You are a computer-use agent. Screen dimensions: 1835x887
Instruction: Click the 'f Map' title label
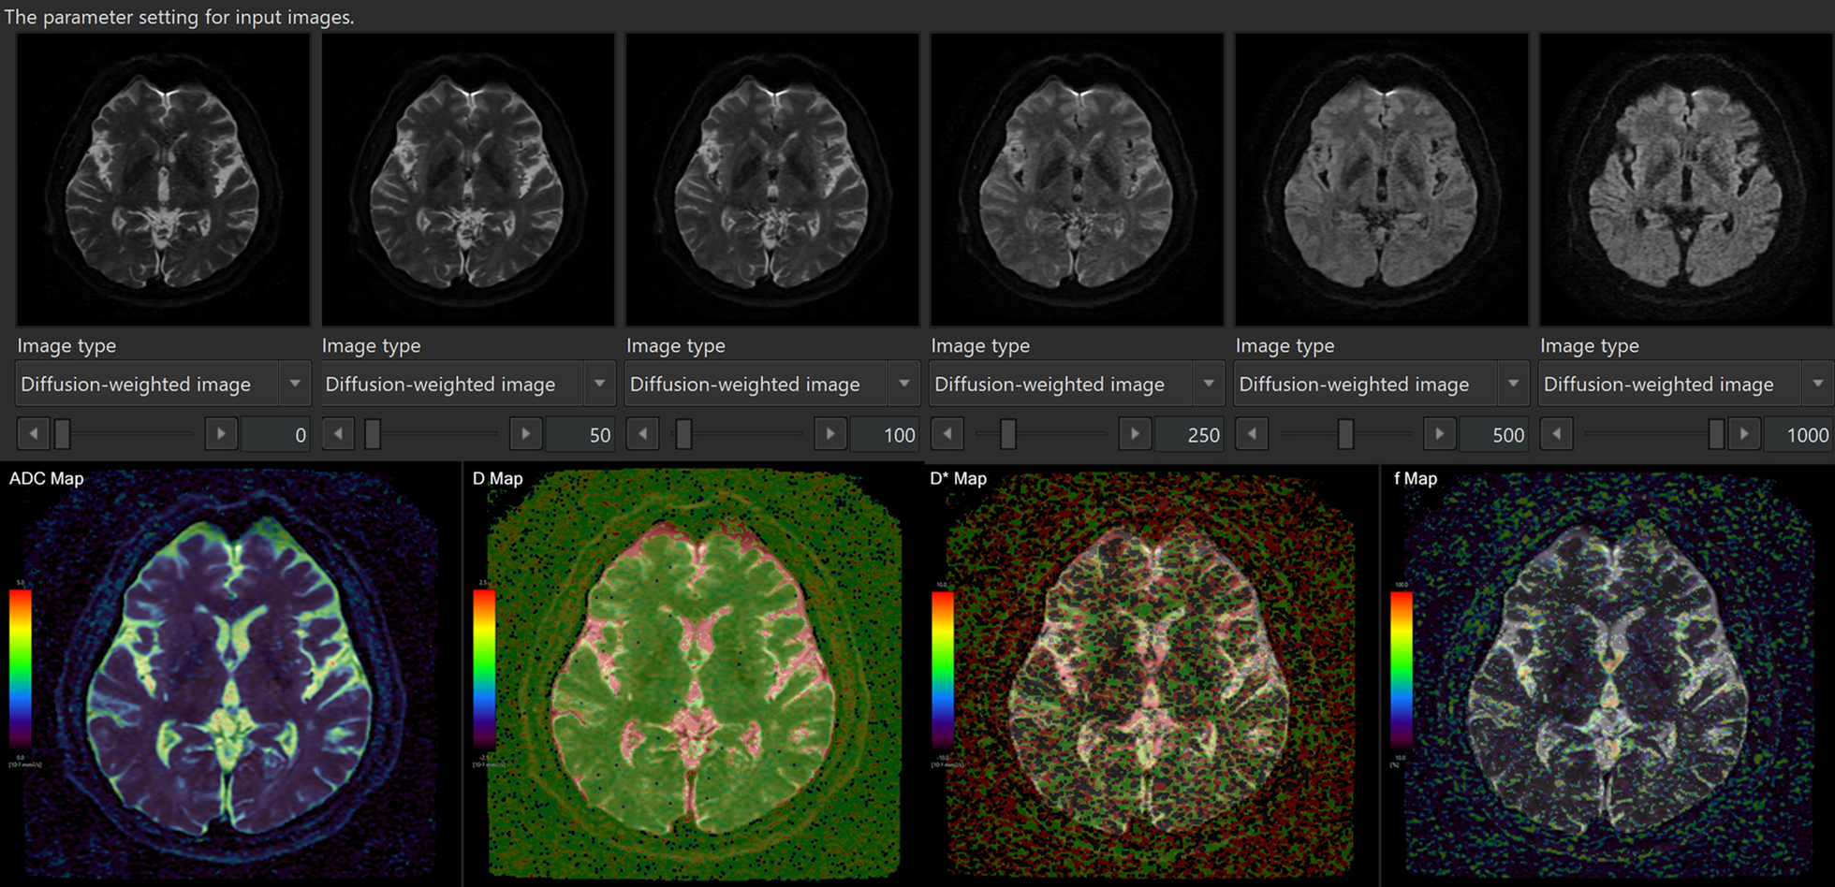click(1416, 478)
